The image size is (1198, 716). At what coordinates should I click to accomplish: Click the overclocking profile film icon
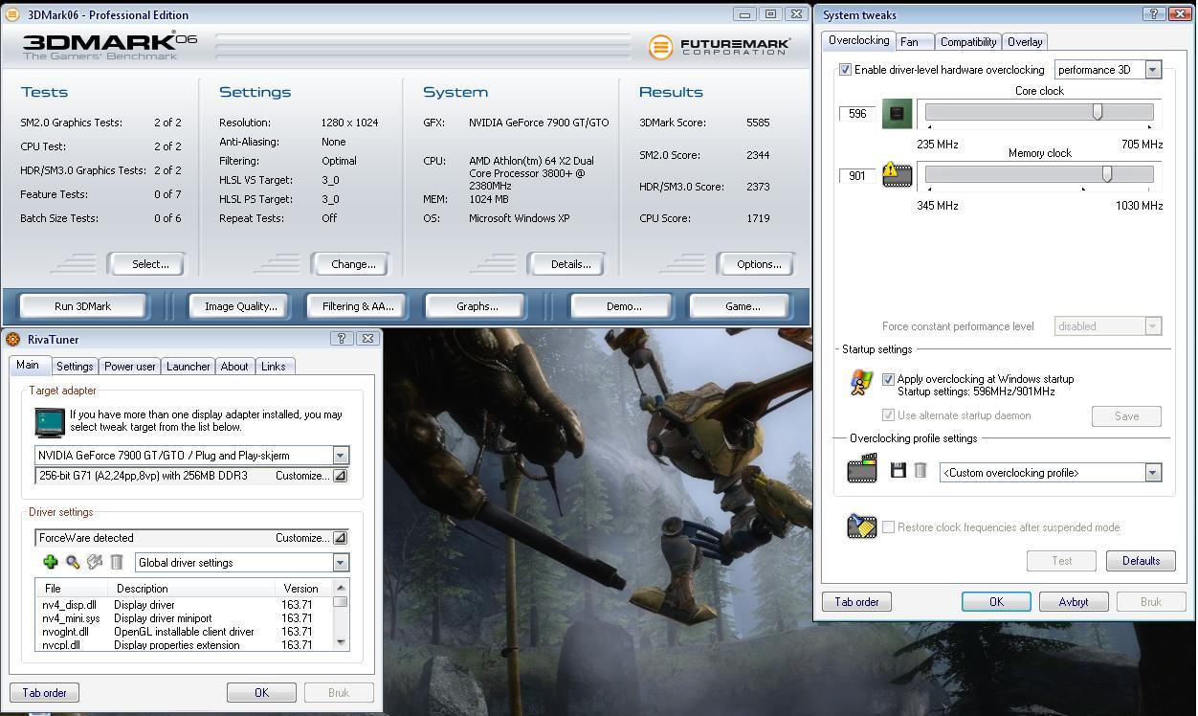(862, 470)
